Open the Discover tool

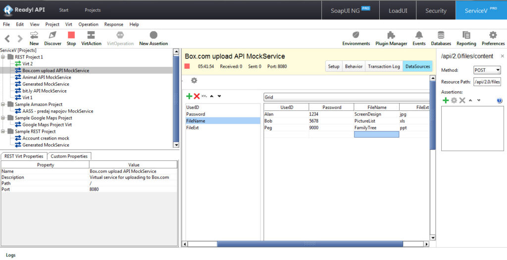click(x=52, y=39)
